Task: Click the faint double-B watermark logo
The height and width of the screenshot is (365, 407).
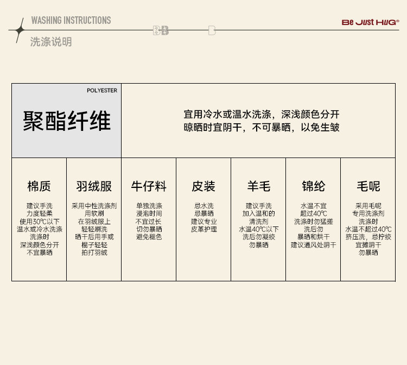Action: click(161, 30)
